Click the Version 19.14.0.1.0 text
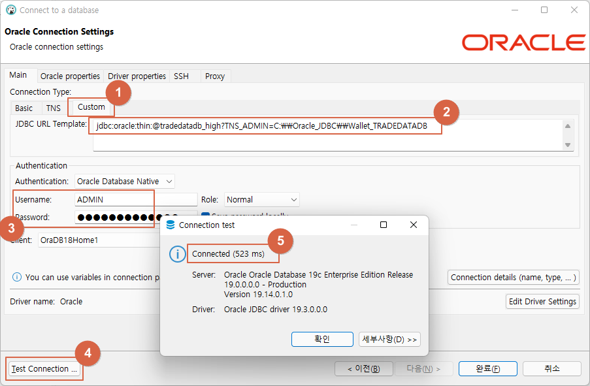The width and height of the screenshot is (590, 386). [258, 294]
